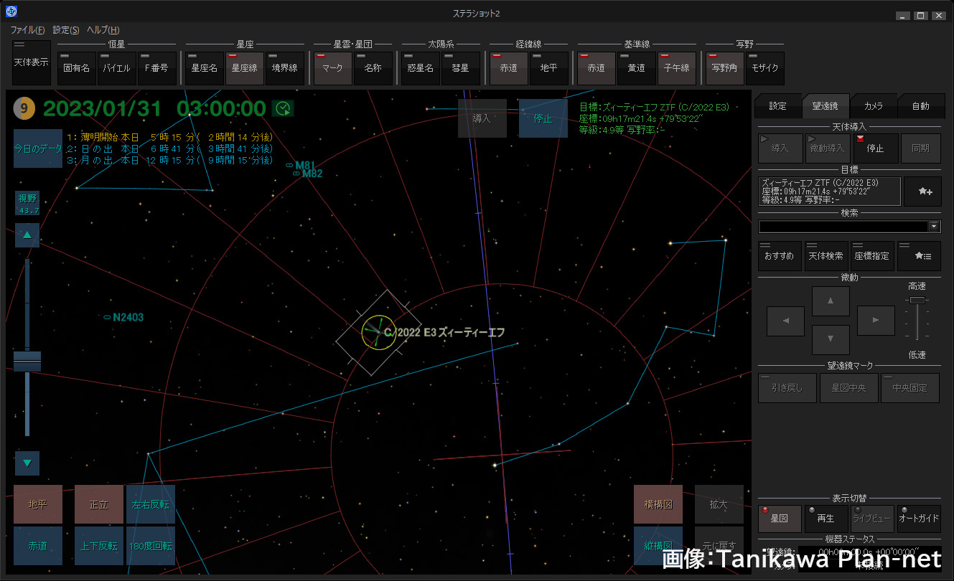This screenshot has width=954, height=581.
Task: Select 赤道 equatorial view mode at bottom-left
Action: click(x=38, y=546)
